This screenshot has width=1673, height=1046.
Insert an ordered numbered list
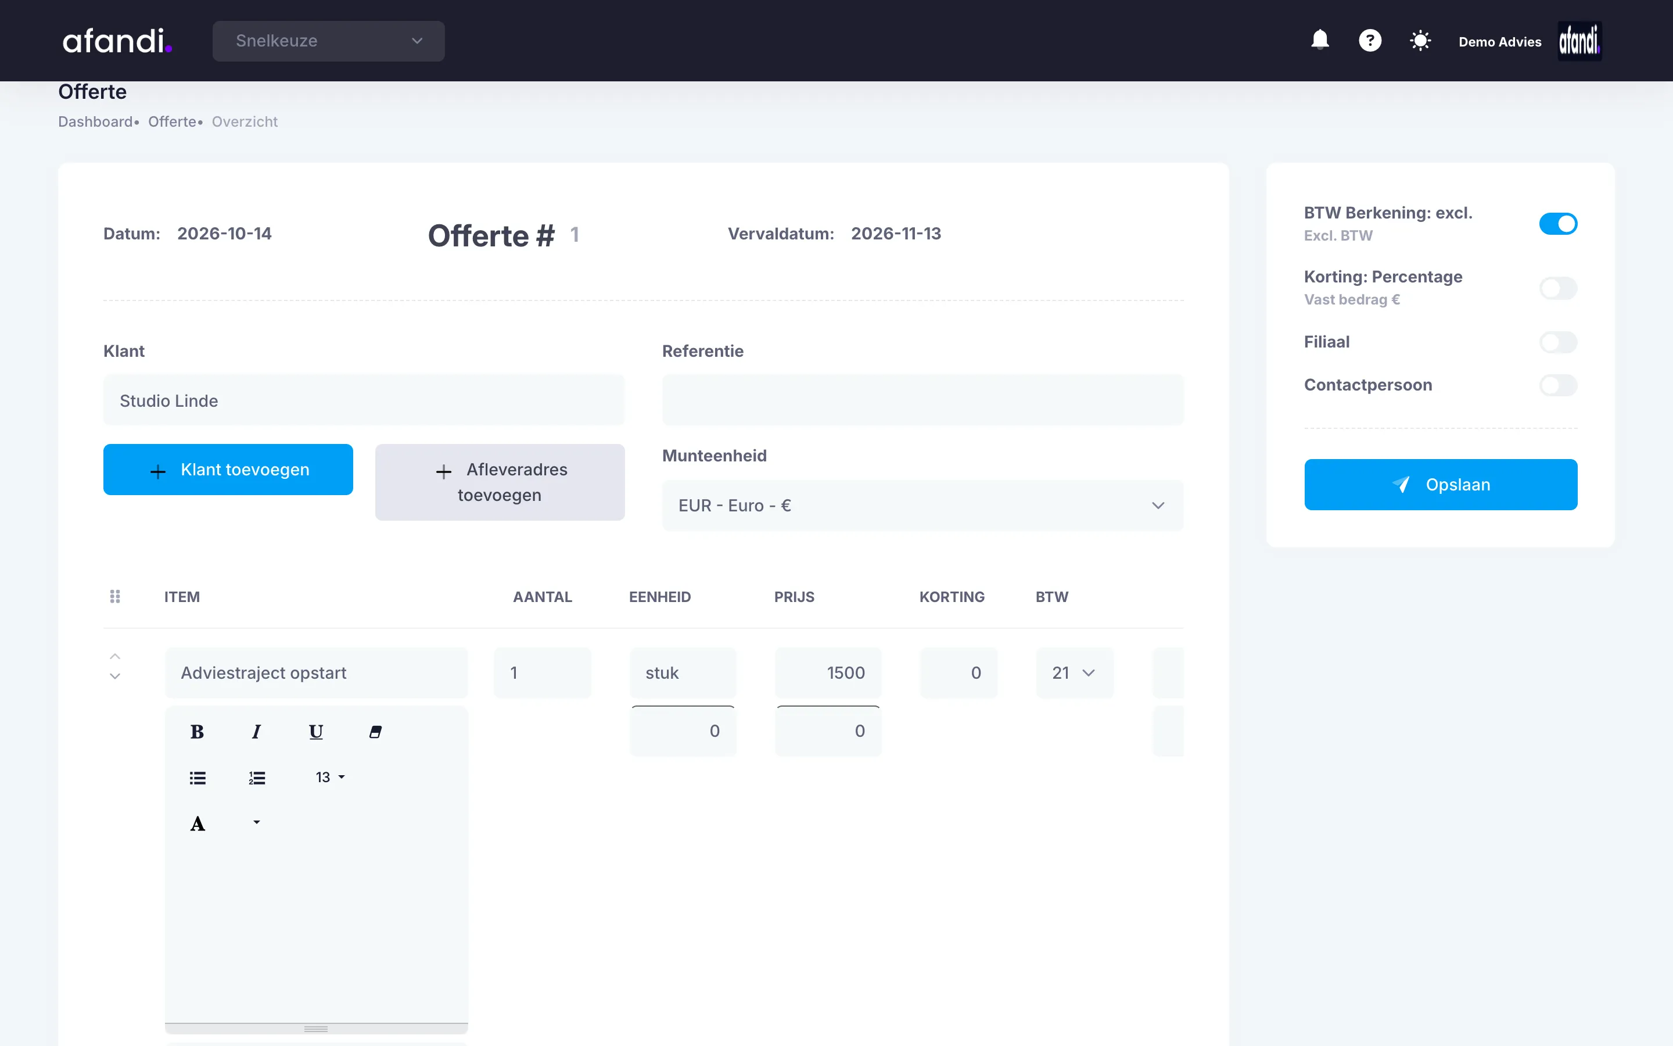[x=257, y=778]
